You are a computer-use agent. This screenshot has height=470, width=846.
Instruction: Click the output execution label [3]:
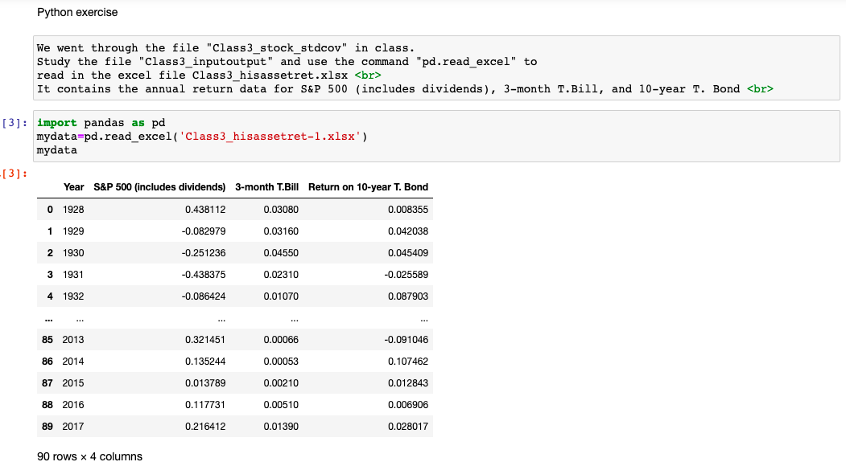pos(11,172)
